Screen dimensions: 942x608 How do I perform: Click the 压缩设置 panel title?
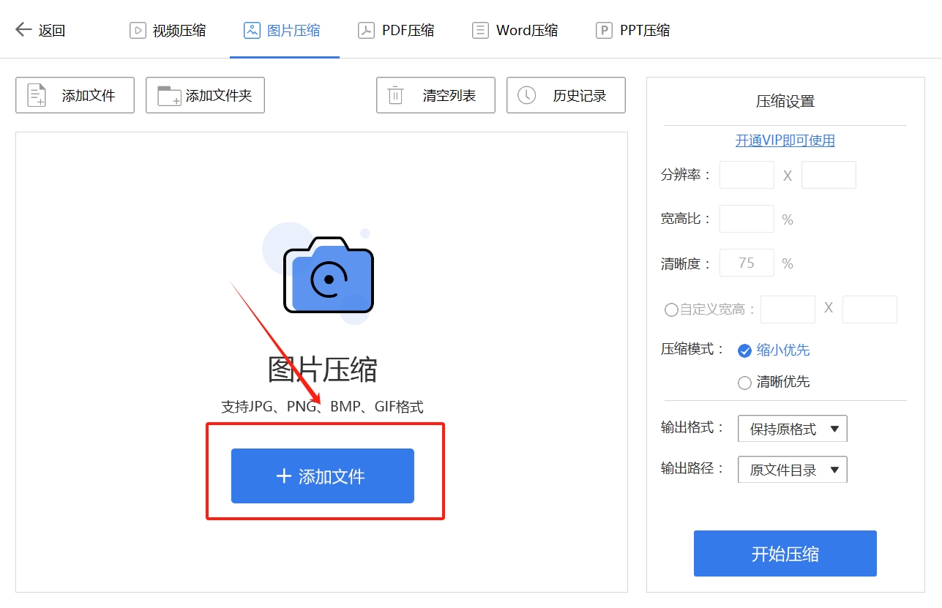(785, 102)
